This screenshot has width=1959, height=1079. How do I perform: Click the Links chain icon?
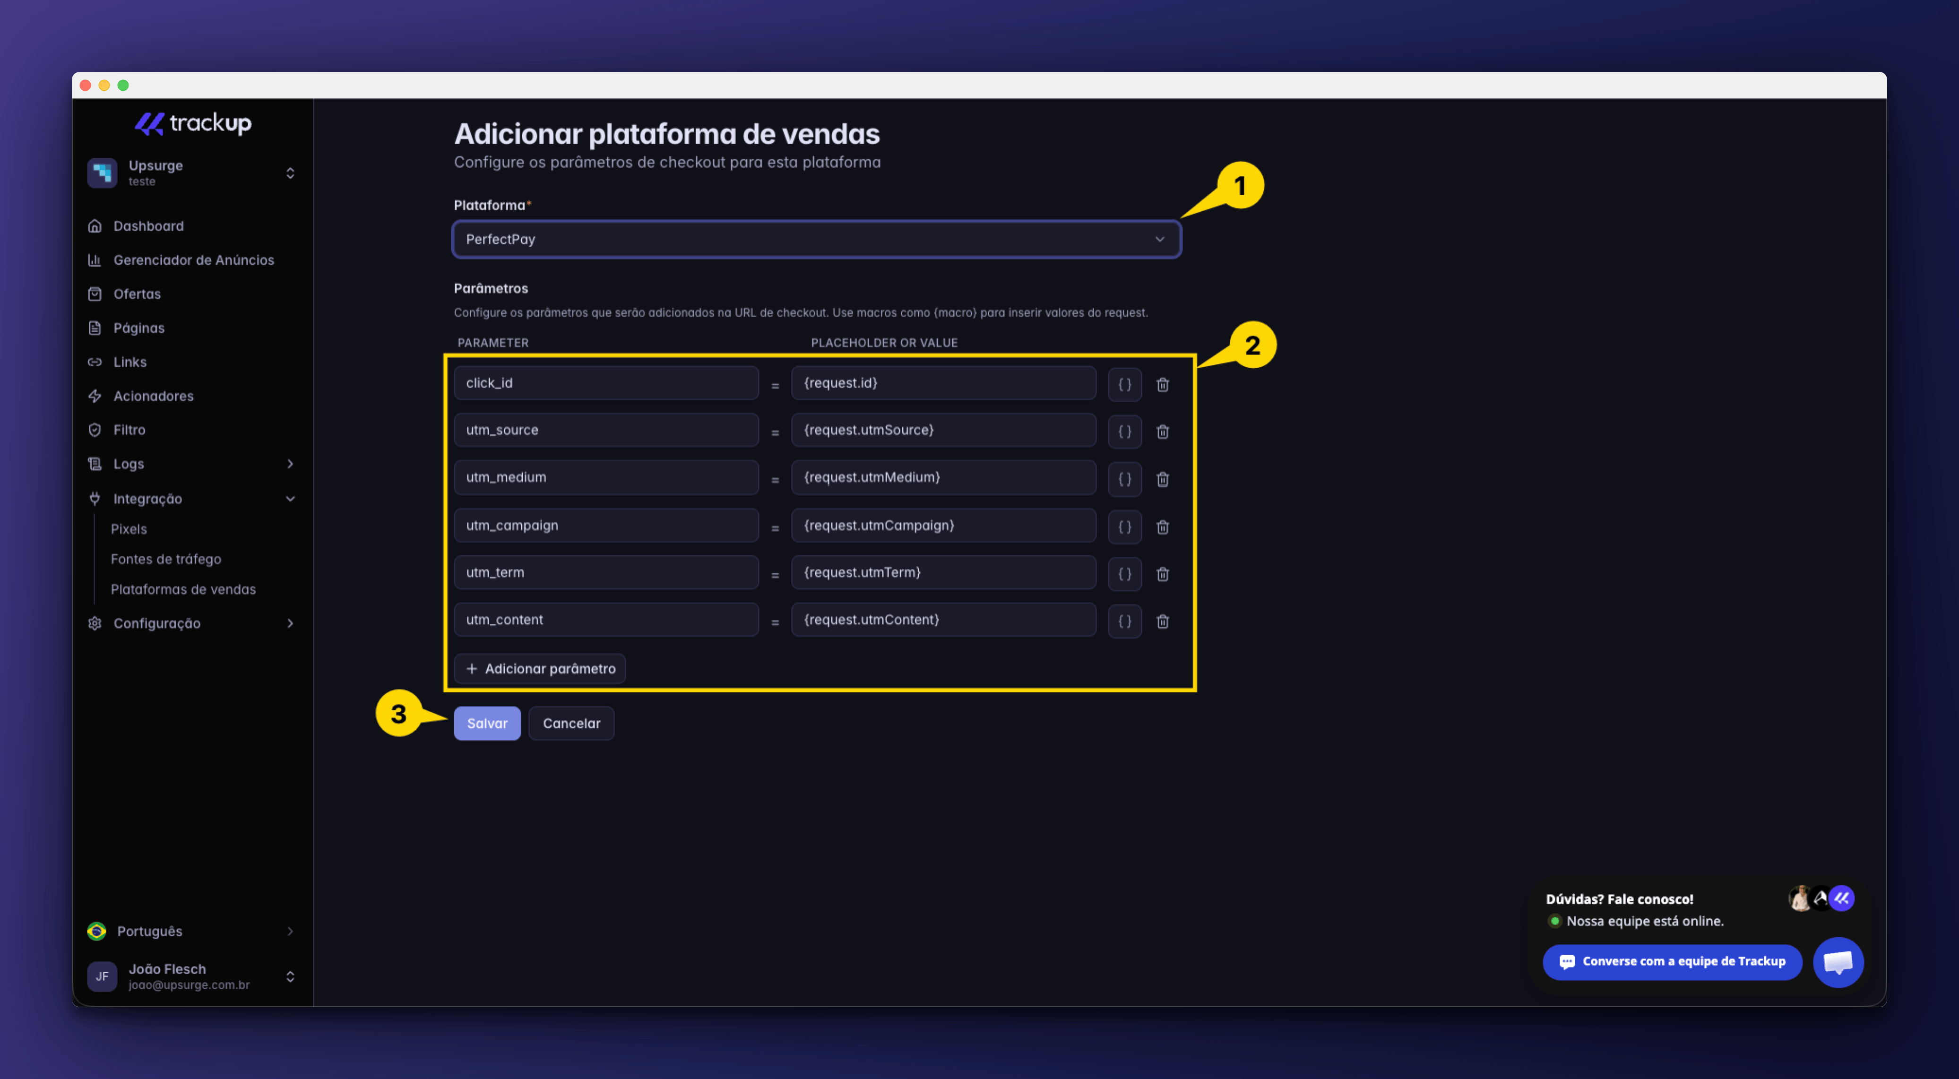[95, 362]
